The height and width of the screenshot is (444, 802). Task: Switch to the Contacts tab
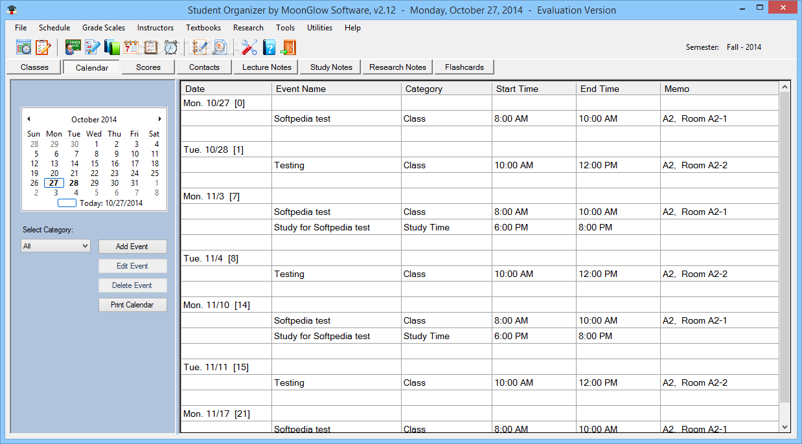pyautogui.click(x=205, y=67)
